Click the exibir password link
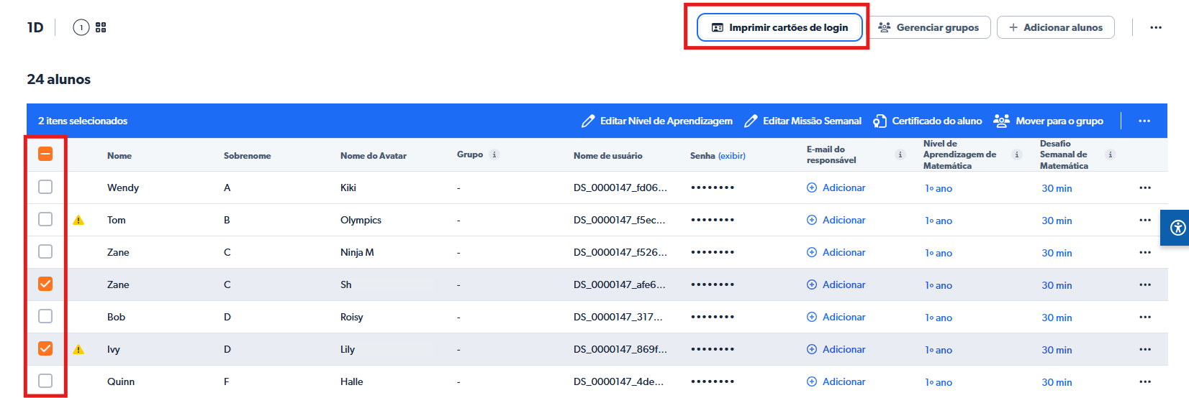The width and height of the screenshot is (1189, 398). tap(732, 155)
